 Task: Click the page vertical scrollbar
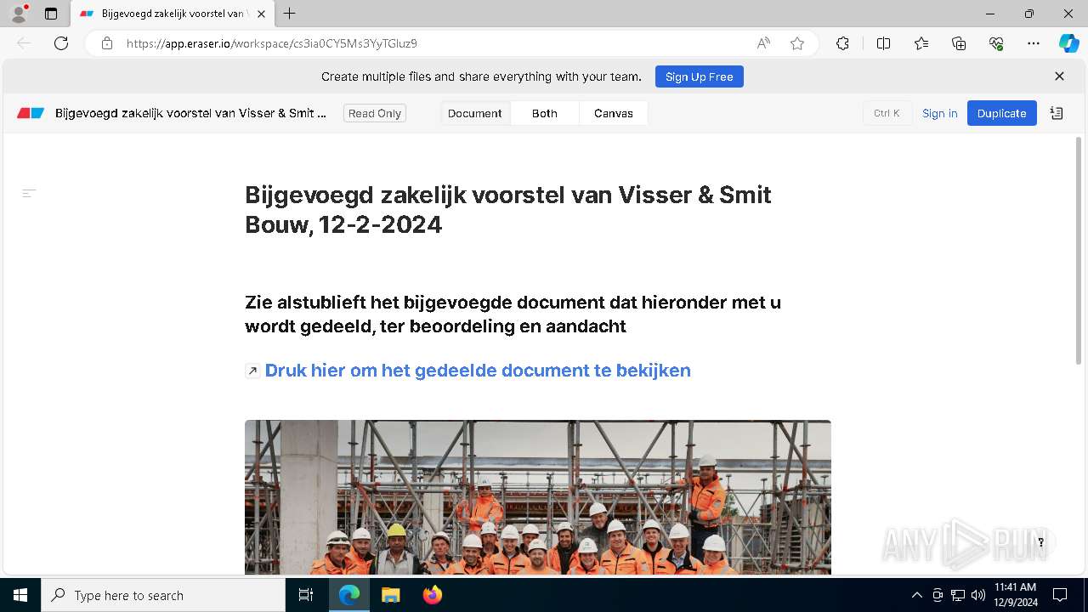click(1079, 251)
